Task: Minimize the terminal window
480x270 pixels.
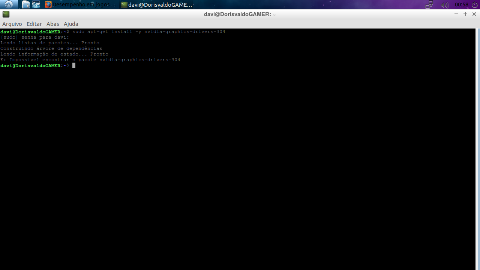Action: click(x=456, y=14)
